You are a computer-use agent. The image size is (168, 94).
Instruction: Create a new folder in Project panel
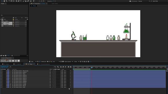3,56
